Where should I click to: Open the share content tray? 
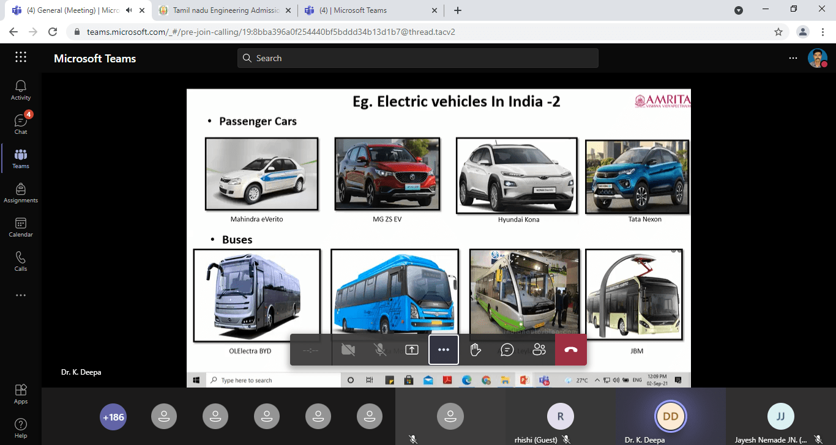click(412, 350)
